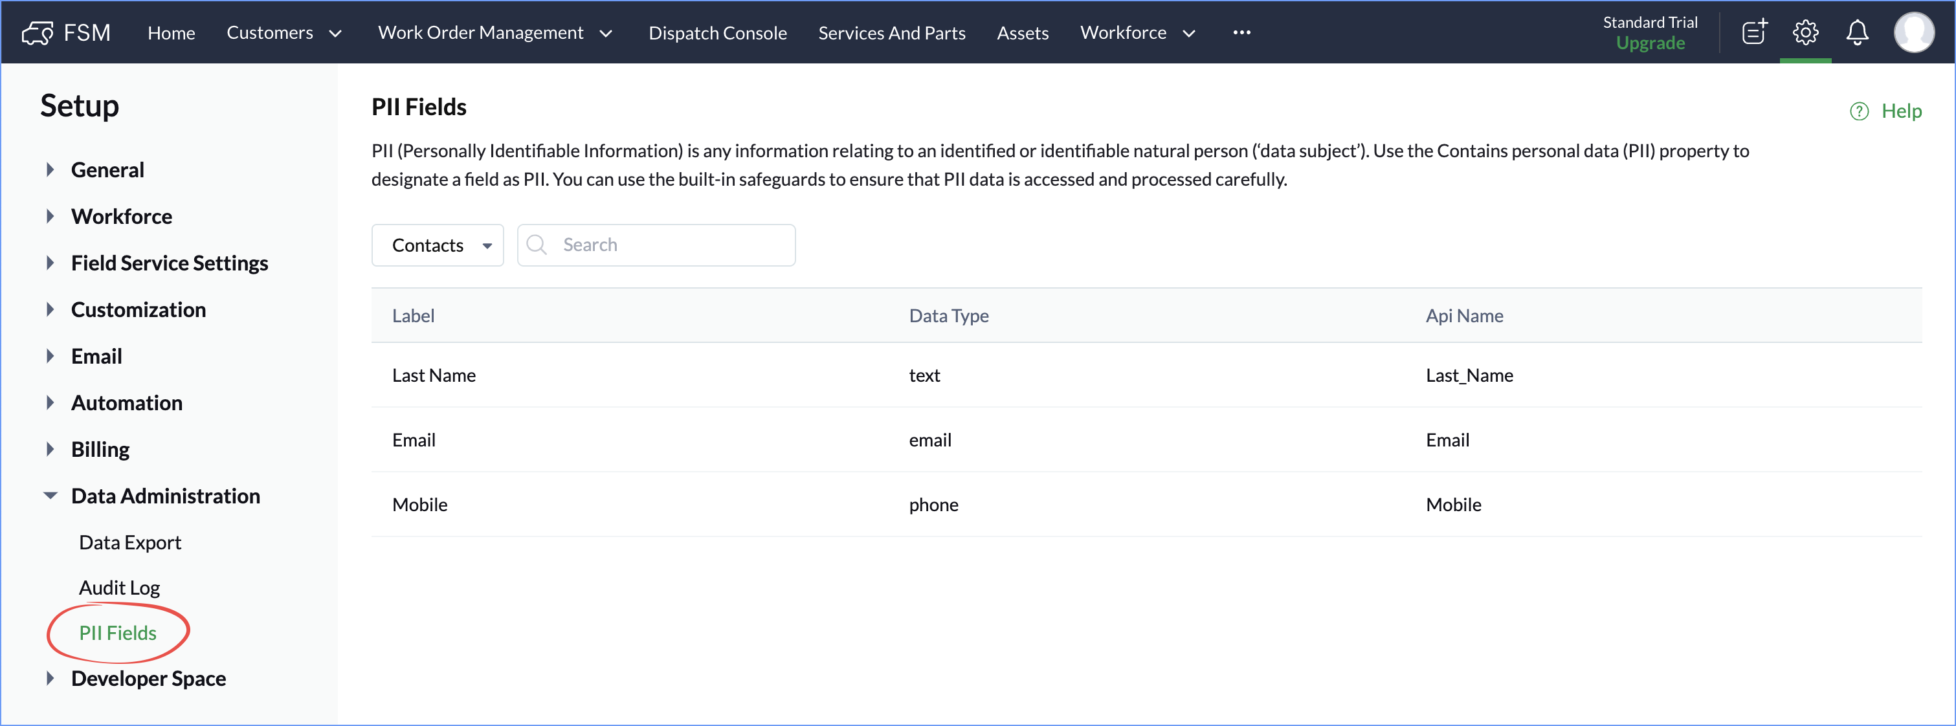Open Services And Parts tab
The height and width of the screenshot is (726, 1956).
click(x=891, y=32)
